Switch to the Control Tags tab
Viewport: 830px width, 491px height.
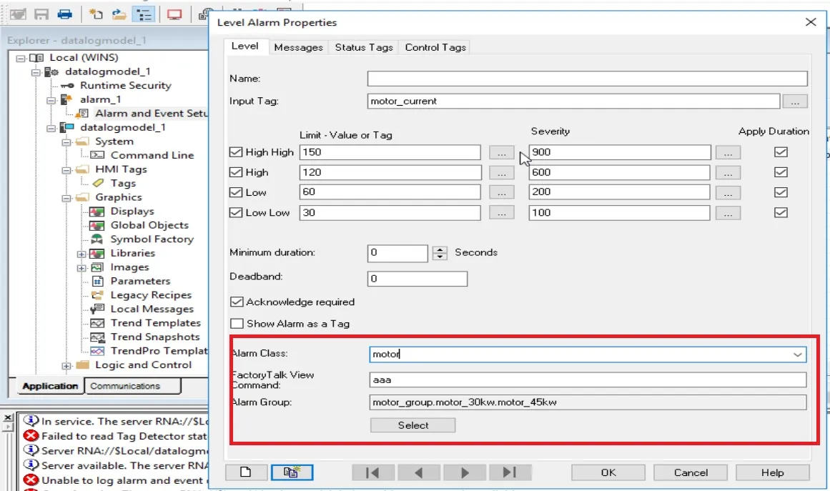pos(435,48)
